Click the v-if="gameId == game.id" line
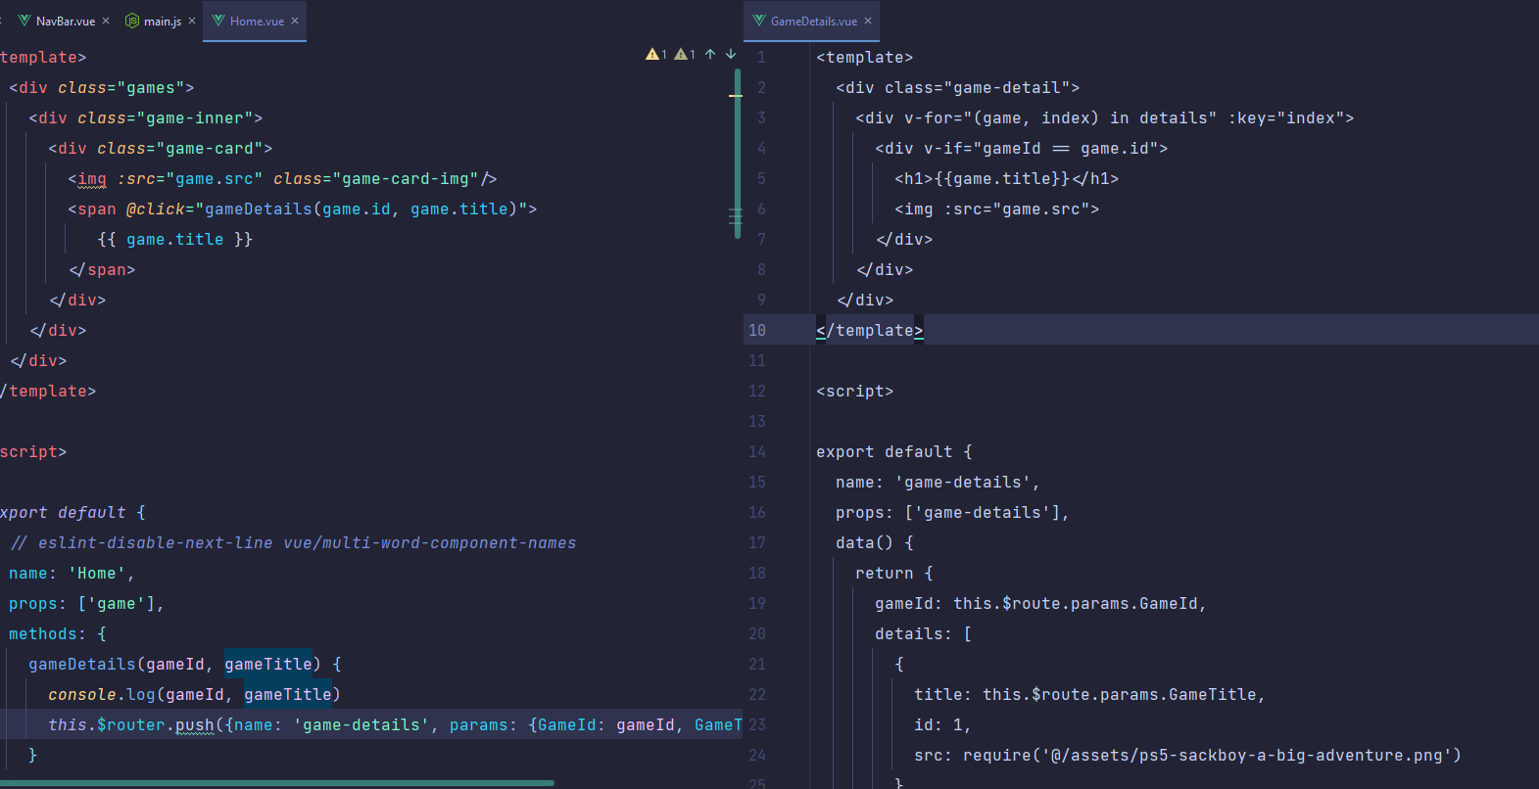1539x789 pixels. [1022, 149]
